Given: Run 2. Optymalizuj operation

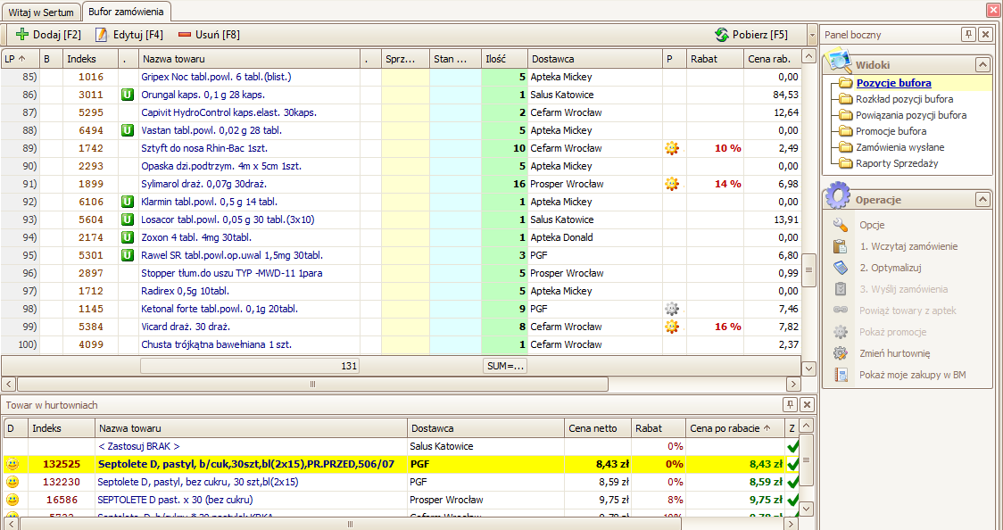Looking at the screenshot, I should pos(889,268).
